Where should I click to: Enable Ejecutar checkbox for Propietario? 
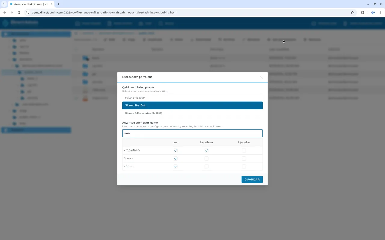tap(244, 150)
